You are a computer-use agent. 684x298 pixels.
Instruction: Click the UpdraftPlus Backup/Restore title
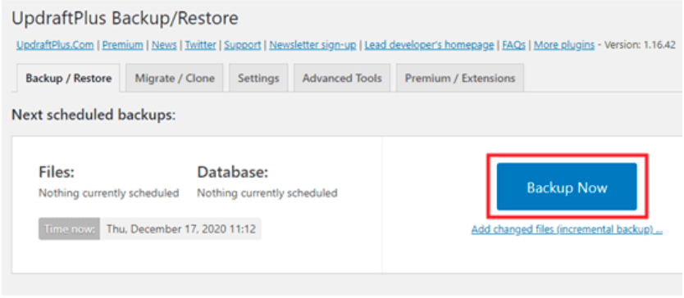[x=125, y=18]
